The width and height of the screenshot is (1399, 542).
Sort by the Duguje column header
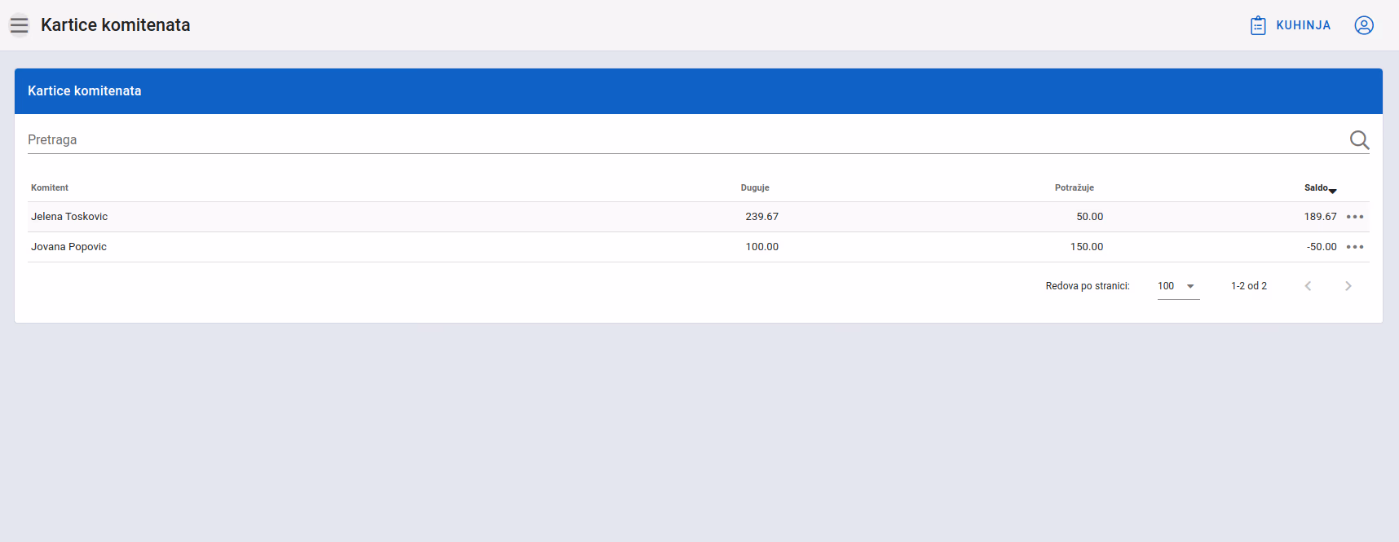coord(755,187)
